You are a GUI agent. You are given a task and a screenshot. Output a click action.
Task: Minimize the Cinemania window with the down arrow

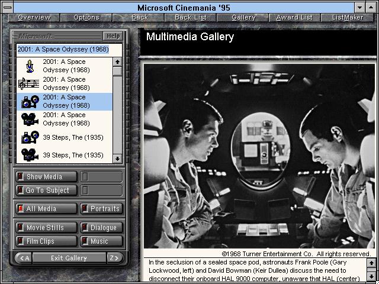point(360,8)
